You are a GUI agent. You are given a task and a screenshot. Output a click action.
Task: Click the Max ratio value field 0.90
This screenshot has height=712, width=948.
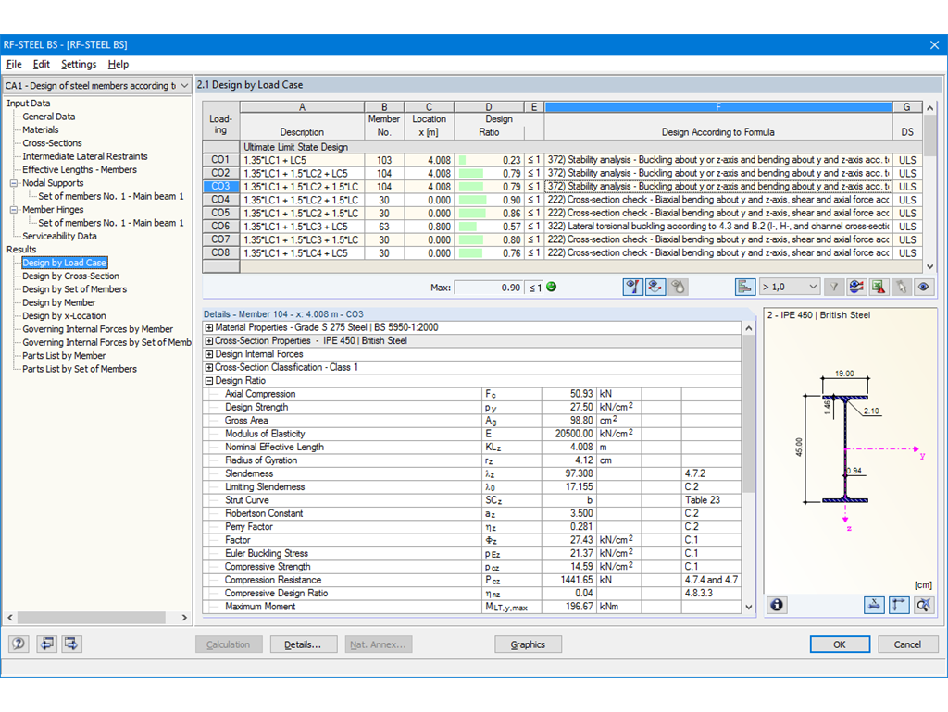[x=488, y=288]
